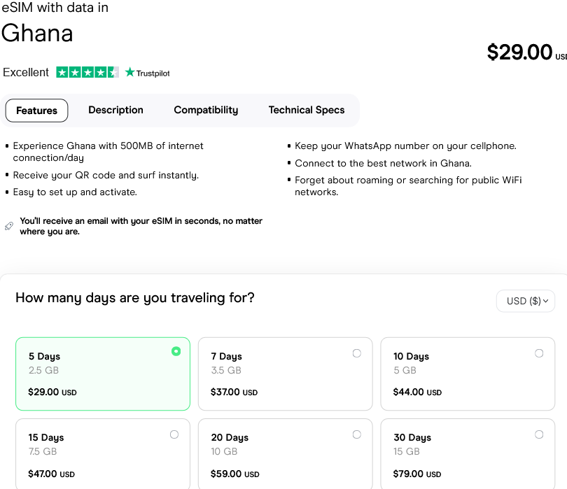This screenshot has height=489, width=567.
Task: Click the Excellent rating text
Action: pyautogui.click(x=26, y=72)
